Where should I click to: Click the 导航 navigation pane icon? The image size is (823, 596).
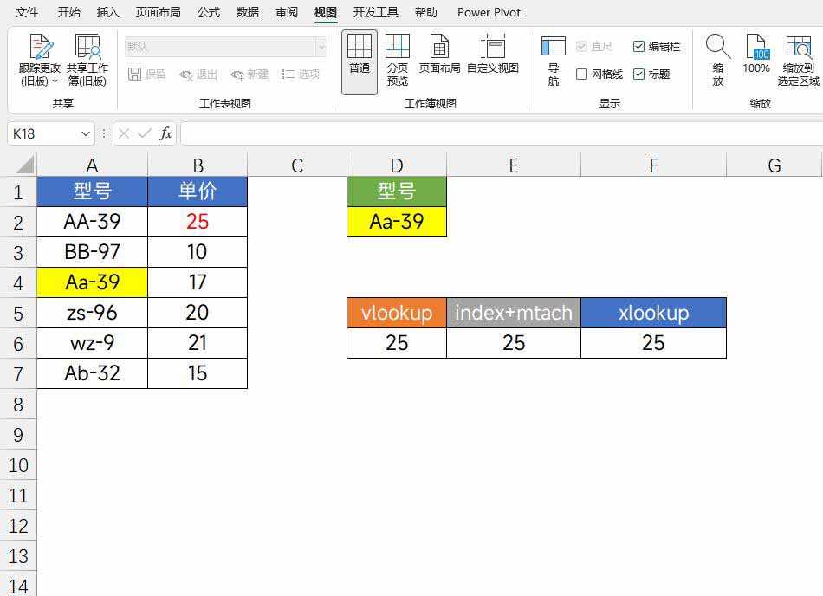pos(553,49)
